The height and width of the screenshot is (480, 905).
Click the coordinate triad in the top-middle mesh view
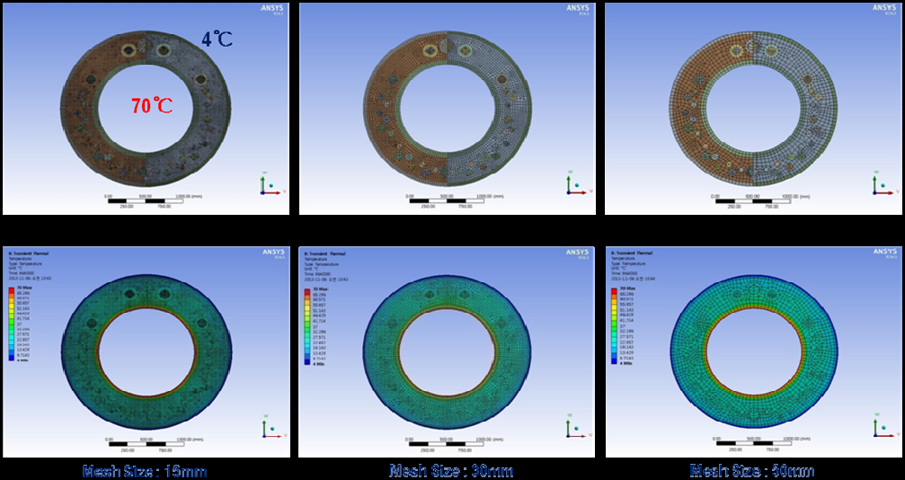(x=572, y=182)
